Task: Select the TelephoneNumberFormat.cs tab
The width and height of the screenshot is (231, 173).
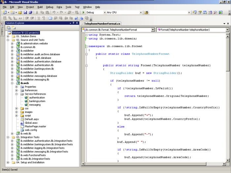Action: click(x=102, y=24)
